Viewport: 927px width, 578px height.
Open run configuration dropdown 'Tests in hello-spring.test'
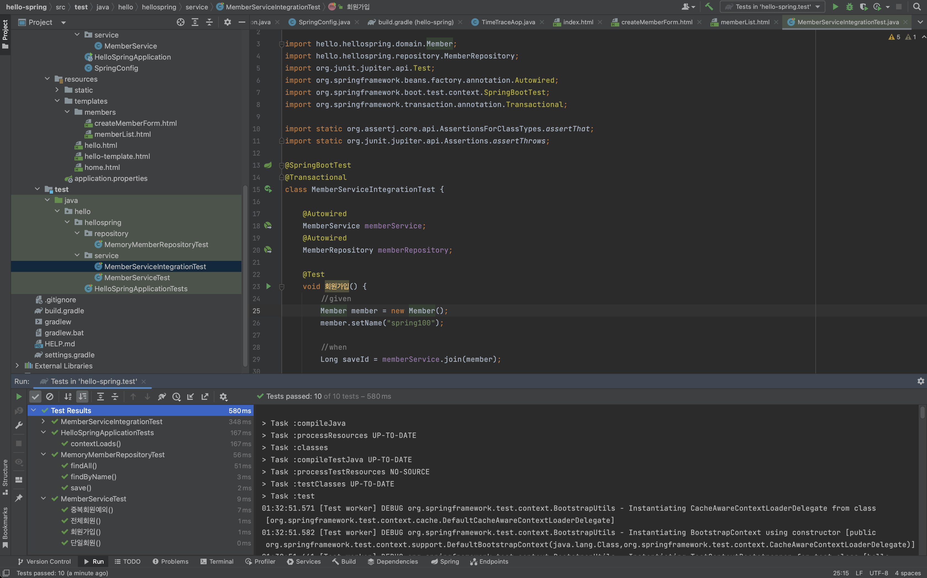[x=772, y=7]
